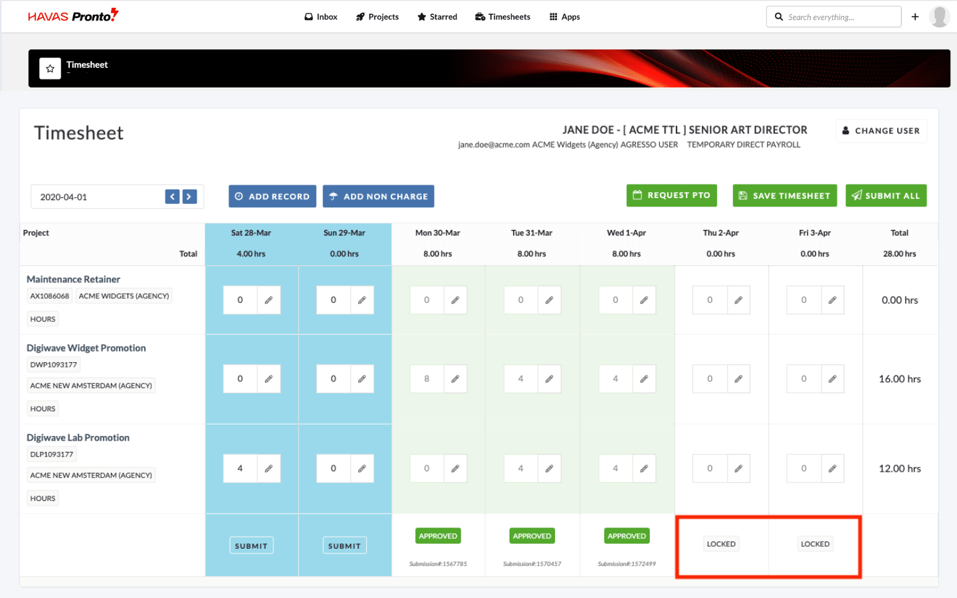Edit Digiwave Widget Promotion Fri 3-Apr pencil
The width and height of the screenshot is (957, 598).
point(832,379)
